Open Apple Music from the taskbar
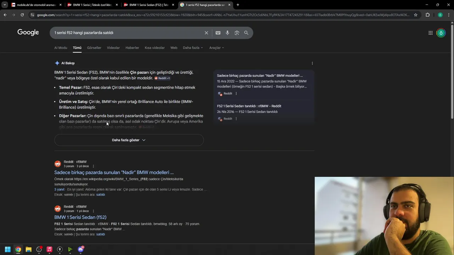Viewport: 454px width, 255px height. point(49,249)
